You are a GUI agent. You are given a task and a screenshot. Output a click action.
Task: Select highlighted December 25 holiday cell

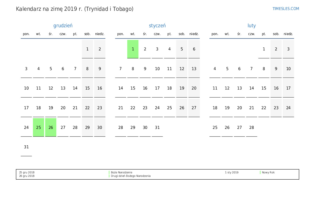[39, 128]
